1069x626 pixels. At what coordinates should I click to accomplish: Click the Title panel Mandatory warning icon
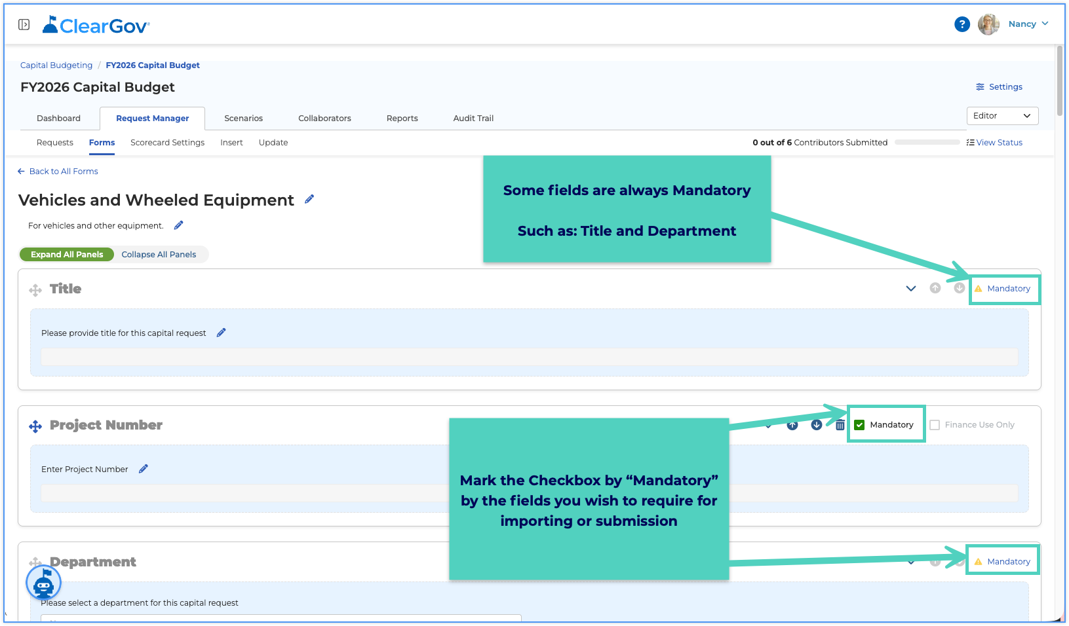coord(978,289)
